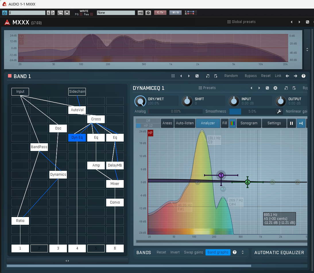Open analyzer Settings button
The width and height of the screenshot is (314, 273).
pyautogui.click(x=274, y=123)
